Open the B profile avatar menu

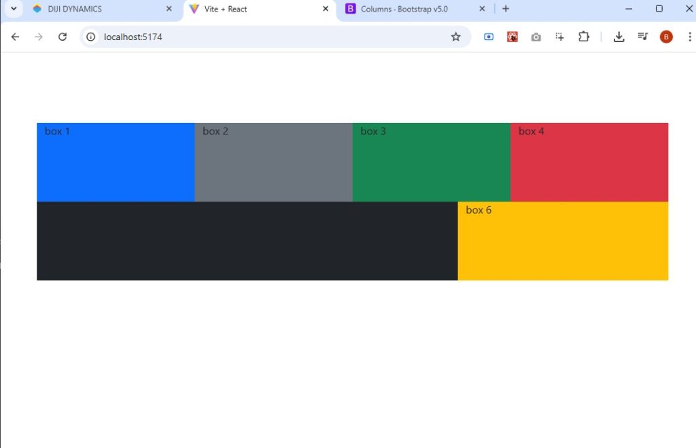click(665, 37)
